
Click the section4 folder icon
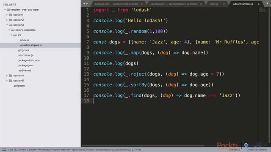pyautogui.click(x=11, y=76)
